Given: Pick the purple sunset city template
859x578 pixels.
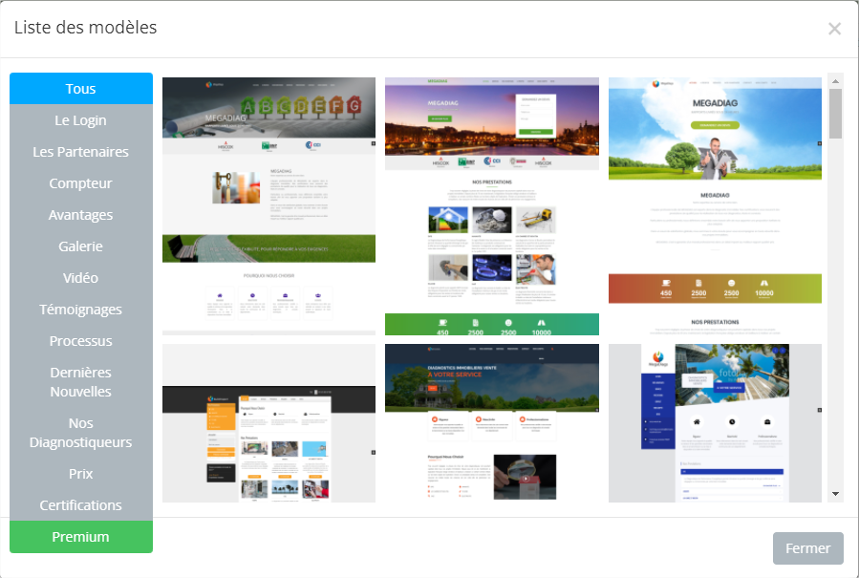Looking at the screenshot, I should 492,206.
